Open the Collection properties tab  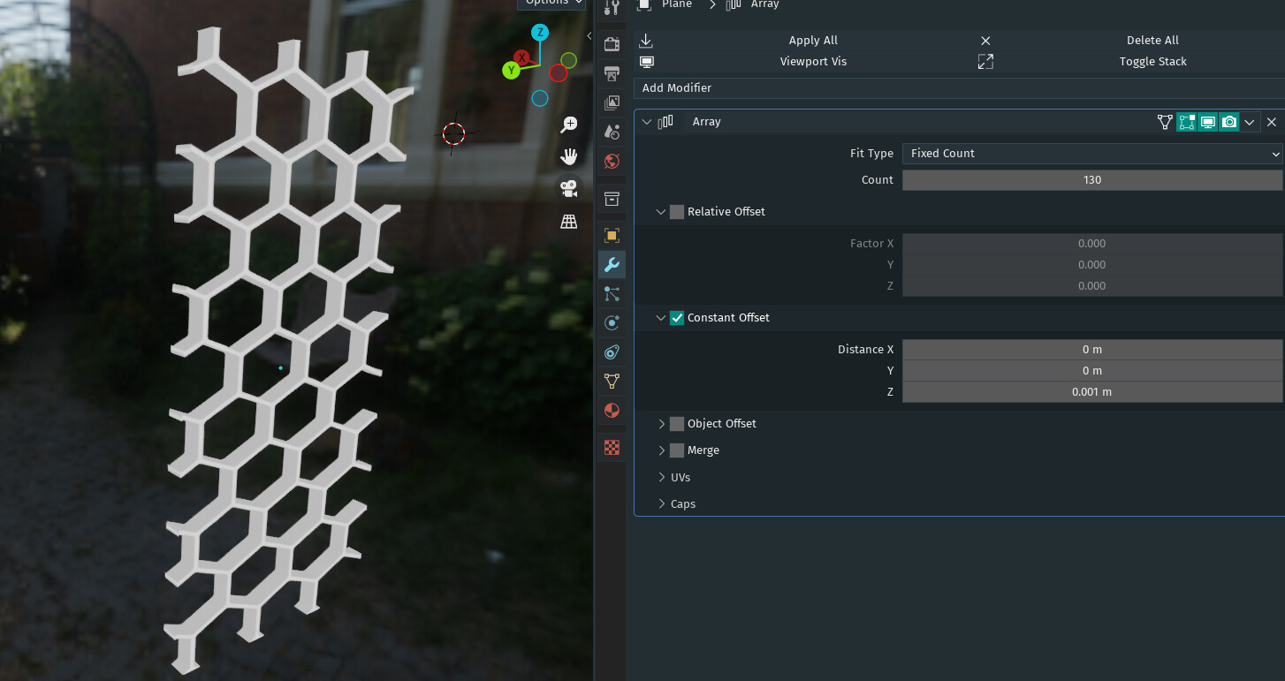[612, 199]
